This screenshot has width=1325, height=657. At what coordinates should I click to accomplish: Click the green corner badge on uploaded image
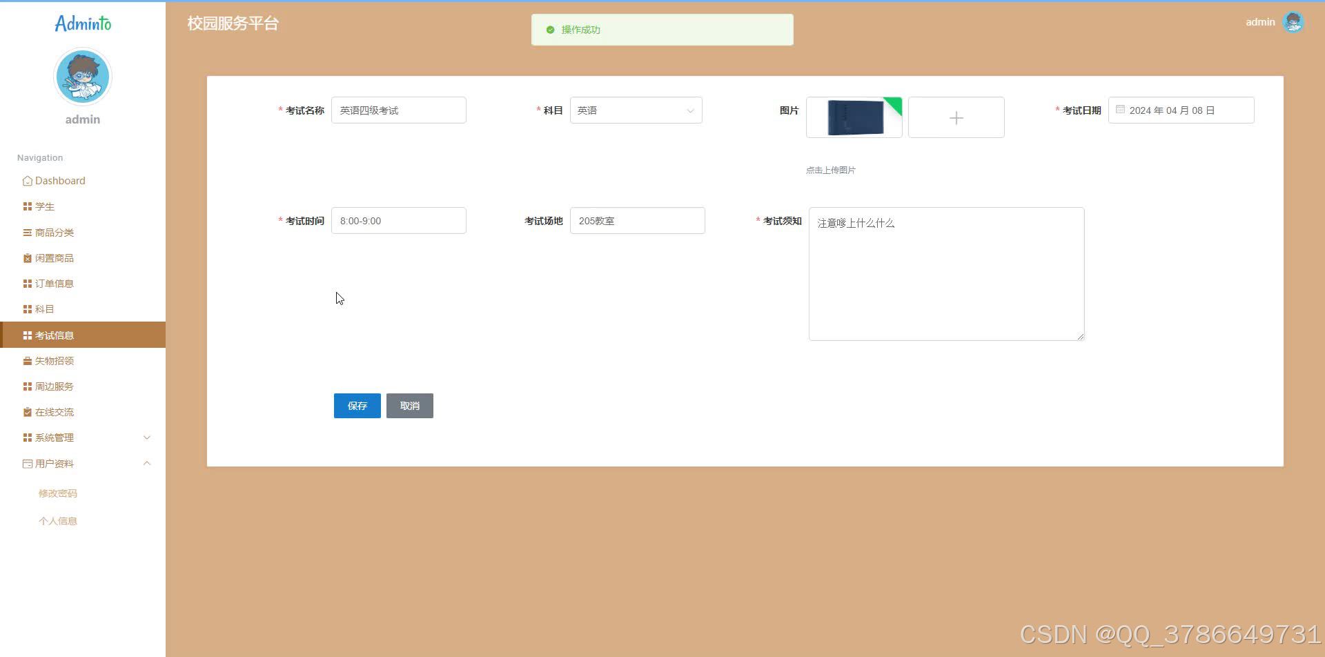(894, 104)
